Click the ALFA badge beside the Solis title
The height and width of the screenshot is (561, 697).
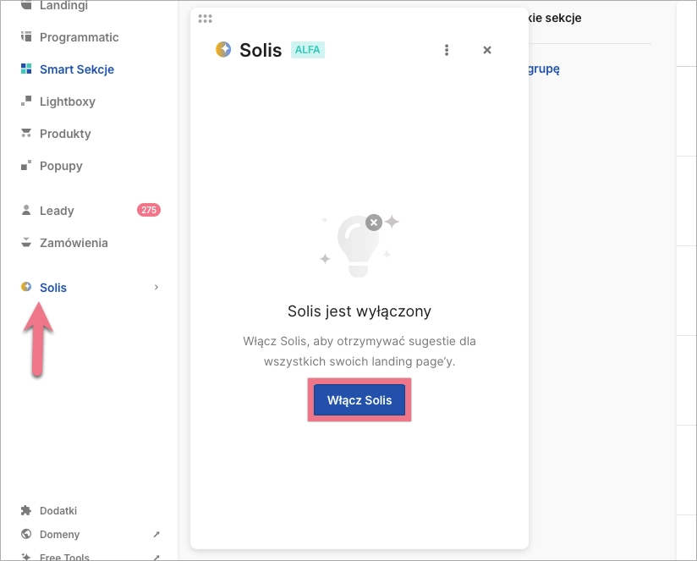click(308, 50)
